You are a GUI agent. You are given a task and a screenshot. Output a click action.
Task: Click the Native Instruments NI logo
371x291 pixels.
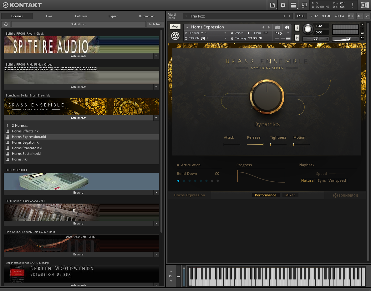[365, 5]
